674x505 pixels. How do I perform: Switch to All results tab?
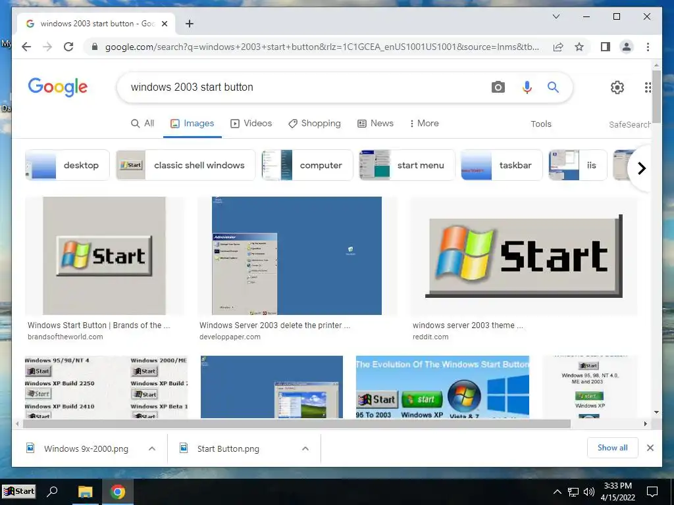[x=142, y=123]
